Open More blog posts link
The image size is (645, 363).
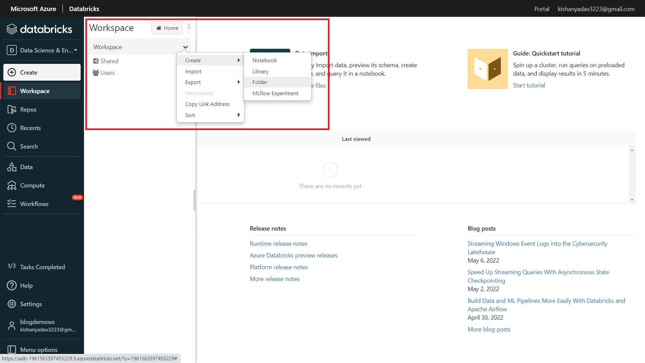(x=489, y=329)
